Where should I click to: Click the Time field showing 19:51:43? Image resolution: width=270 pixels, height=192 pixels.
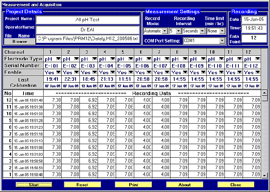[x=254, y=28]
